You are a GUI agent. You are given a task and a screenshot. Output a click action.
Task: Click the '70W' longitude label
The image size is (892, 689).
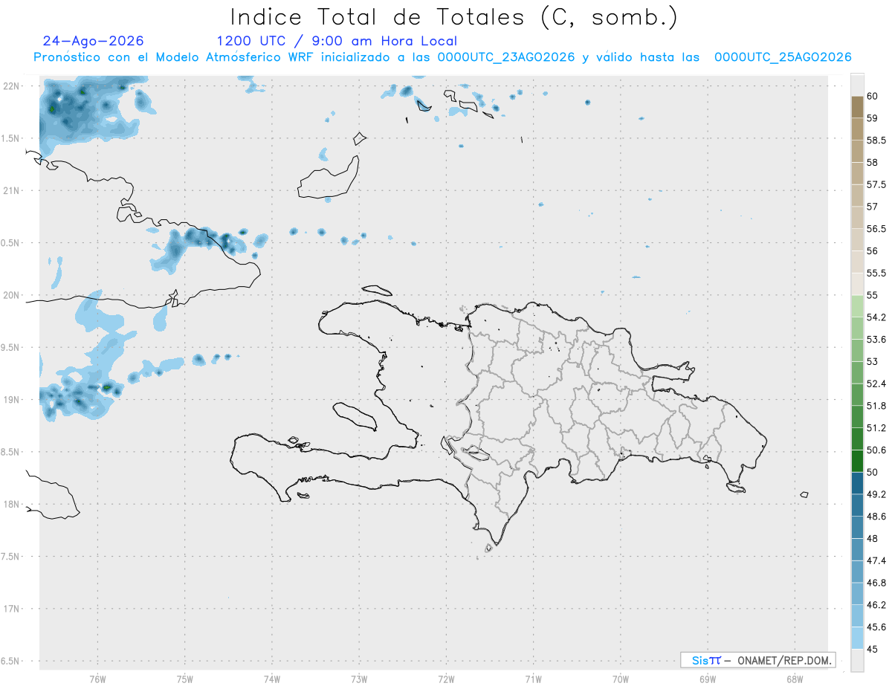621,679
